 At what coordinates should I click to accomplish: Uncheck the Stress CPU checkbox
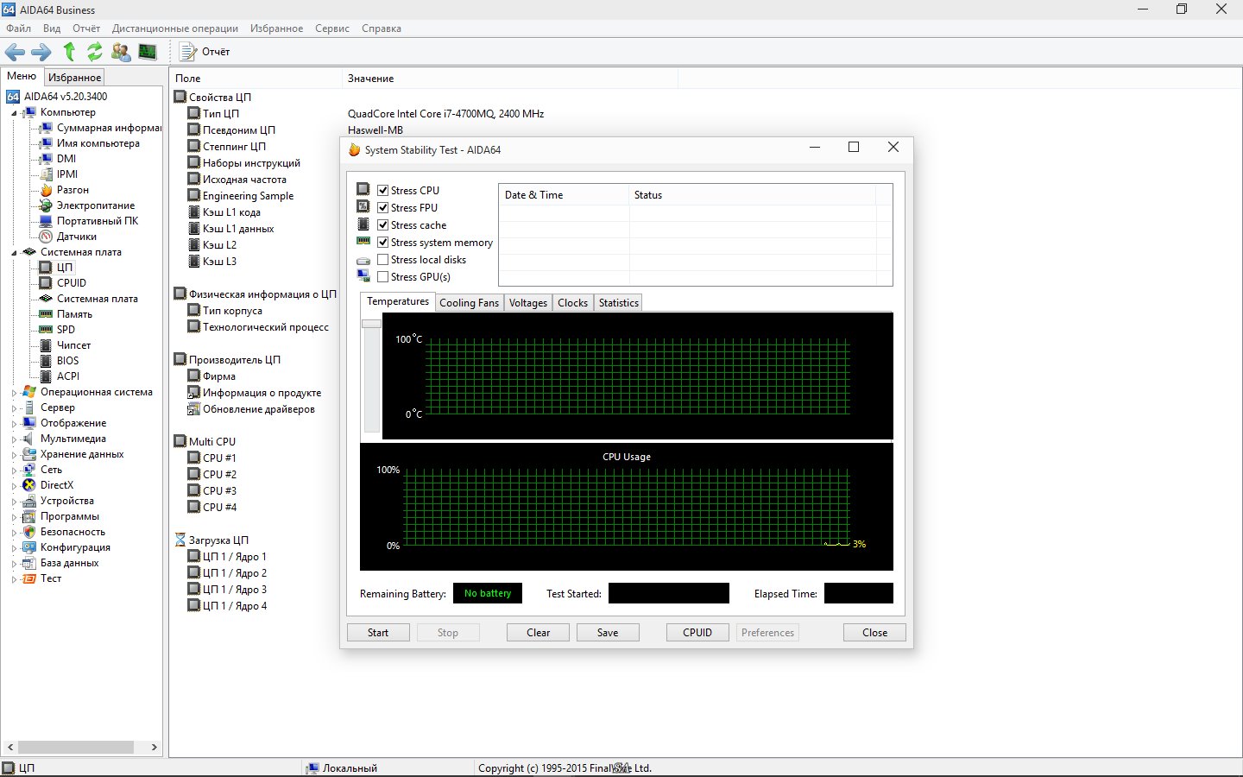point(382,191)
